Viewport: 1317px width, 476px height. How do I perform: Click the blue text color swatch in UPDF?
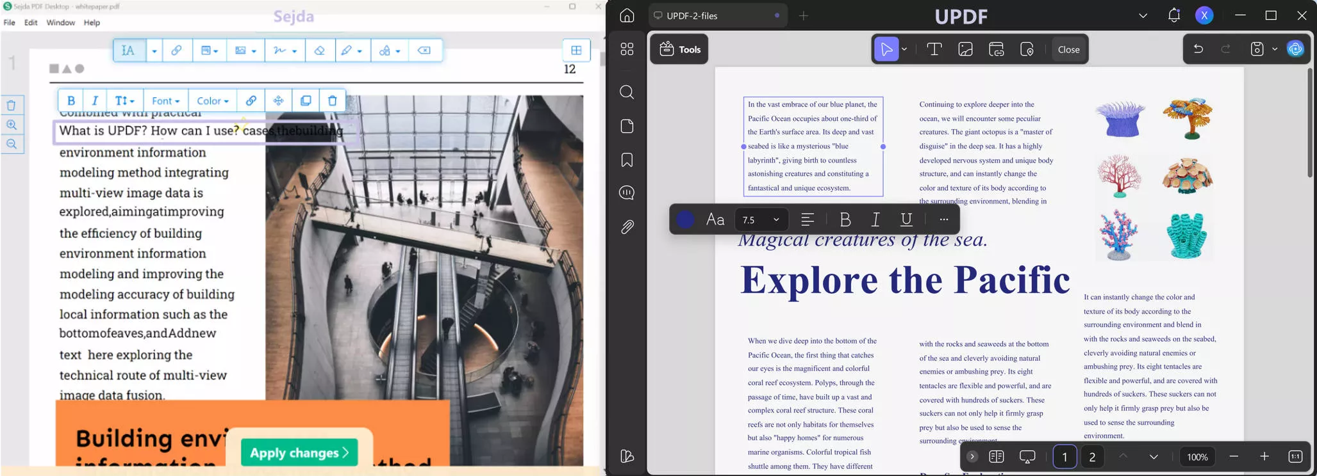(685, 219)
